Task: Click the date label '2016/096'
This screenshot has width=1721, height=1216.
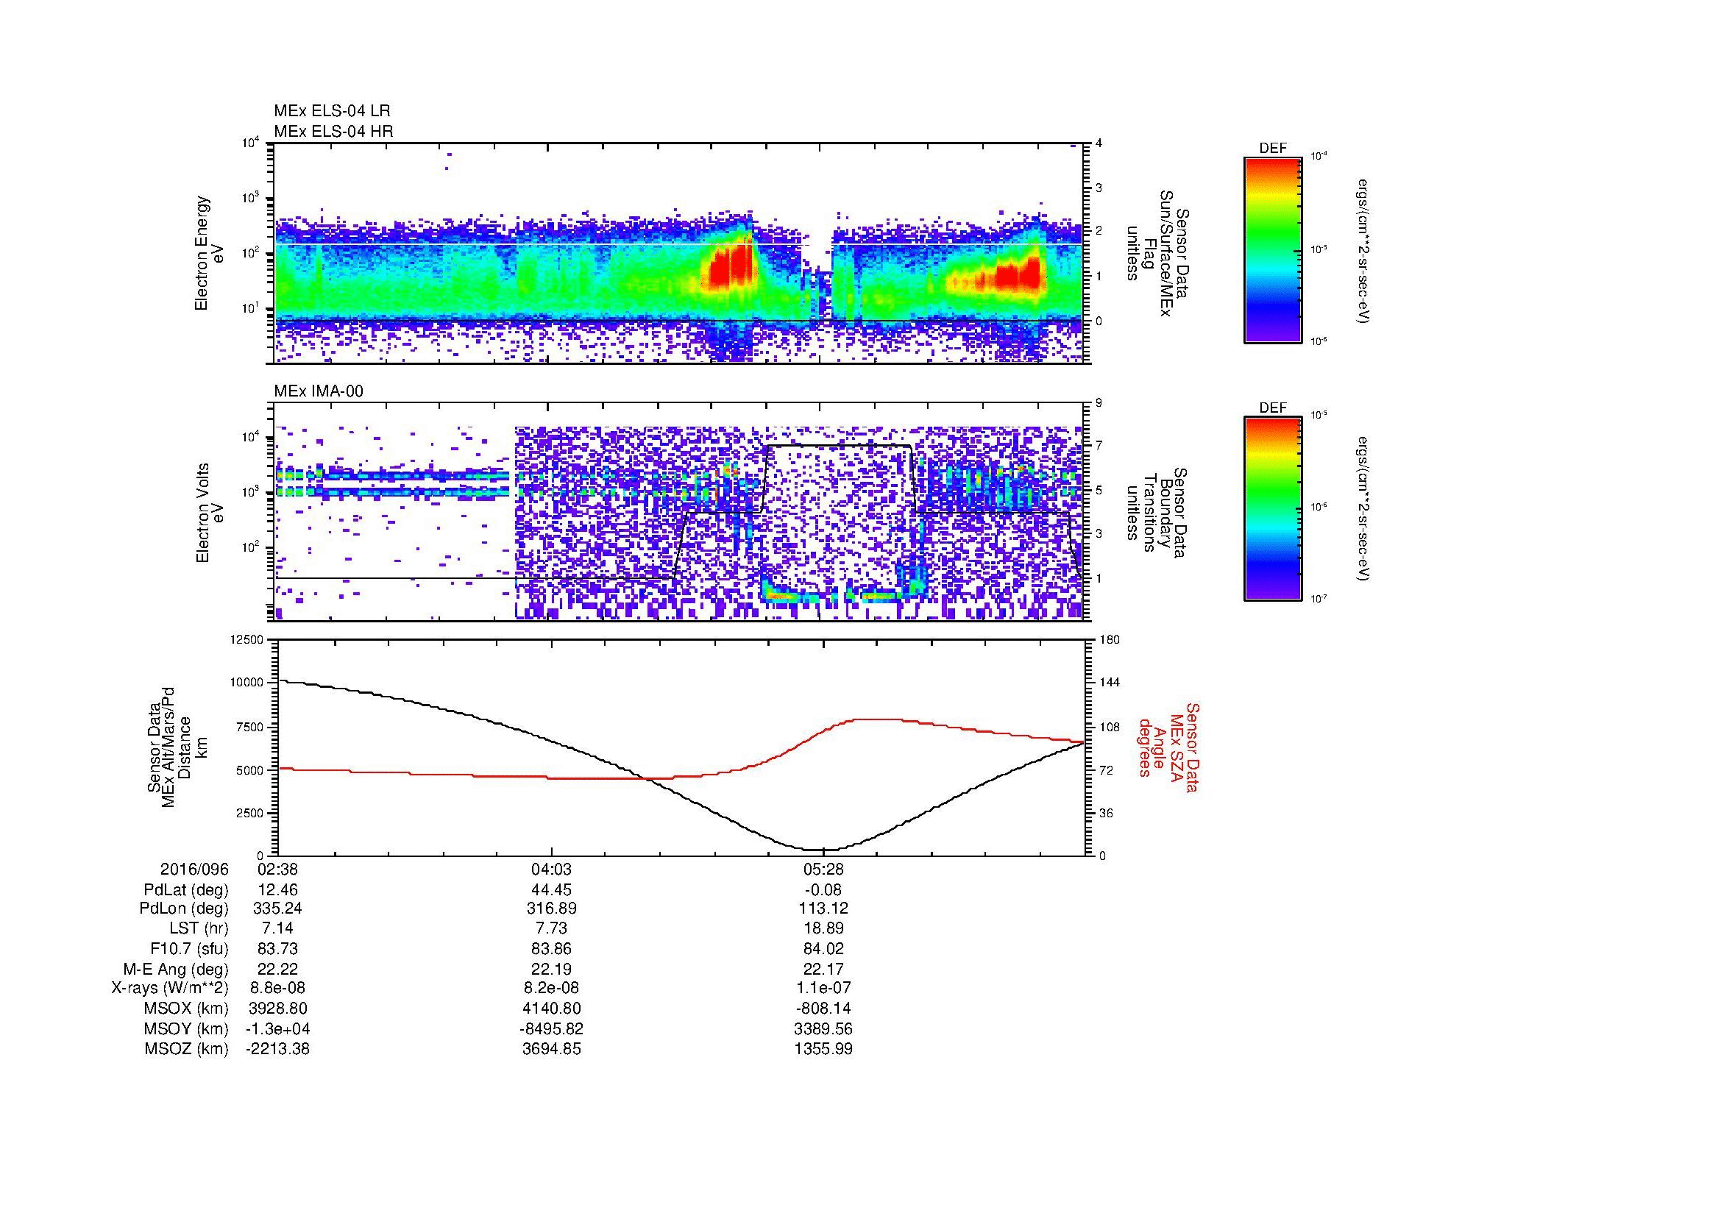Action: [194, 869]
